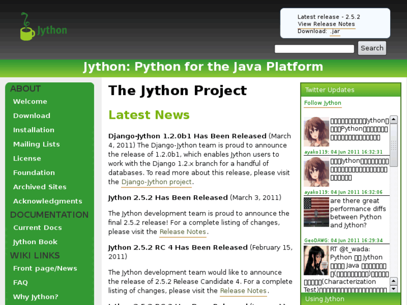
Task: Go to the Installation page
Action: (x=34, y=130)
